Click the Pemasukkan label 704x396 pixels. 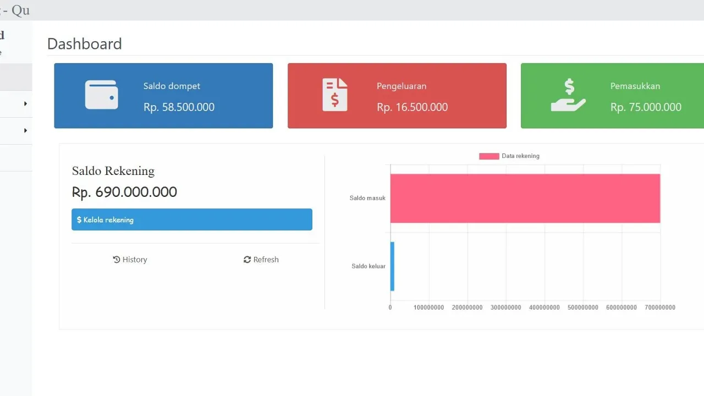coord(635,86)
